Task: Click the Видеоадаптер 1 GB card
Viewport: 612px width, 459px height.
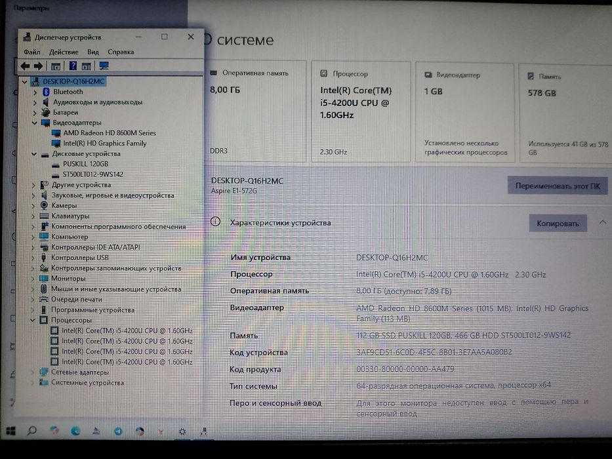Action: [464, 113]
